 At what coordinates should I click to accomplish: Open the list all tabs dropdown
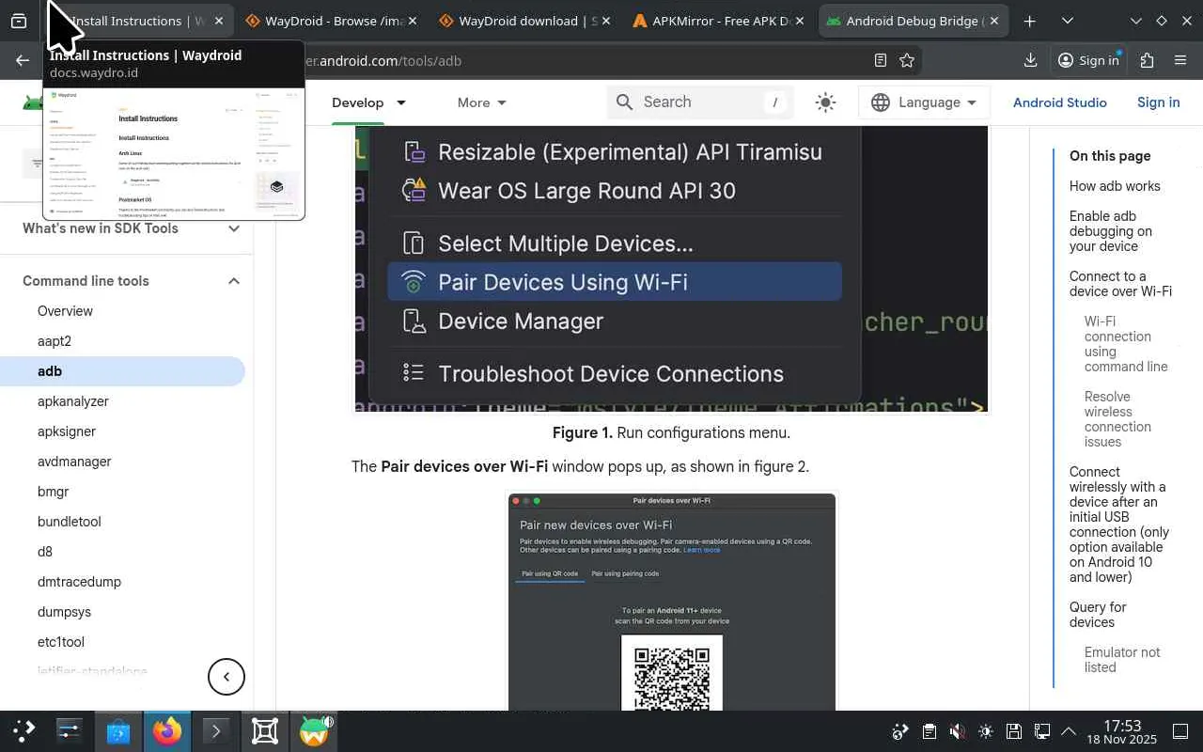[x=1068, y=21]
